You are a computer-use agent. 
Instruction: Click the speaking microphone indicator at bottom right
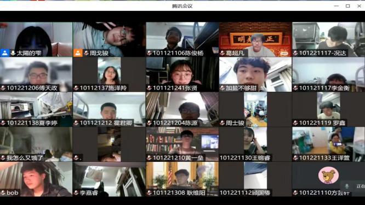pos(346,186)
